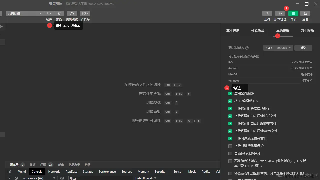Image resolution: width=320 pixels, height=180 pixels.
Task: Open the Security devtools tab
Action: click(x=160, y=172)
